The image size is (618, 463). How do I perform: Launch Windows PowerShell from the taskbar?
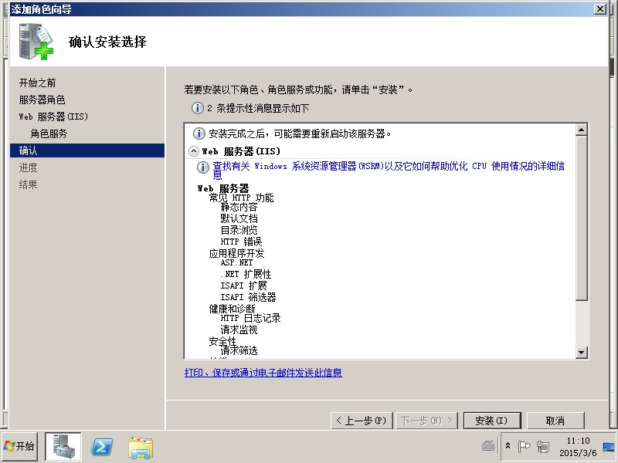(x=102, y=447)
